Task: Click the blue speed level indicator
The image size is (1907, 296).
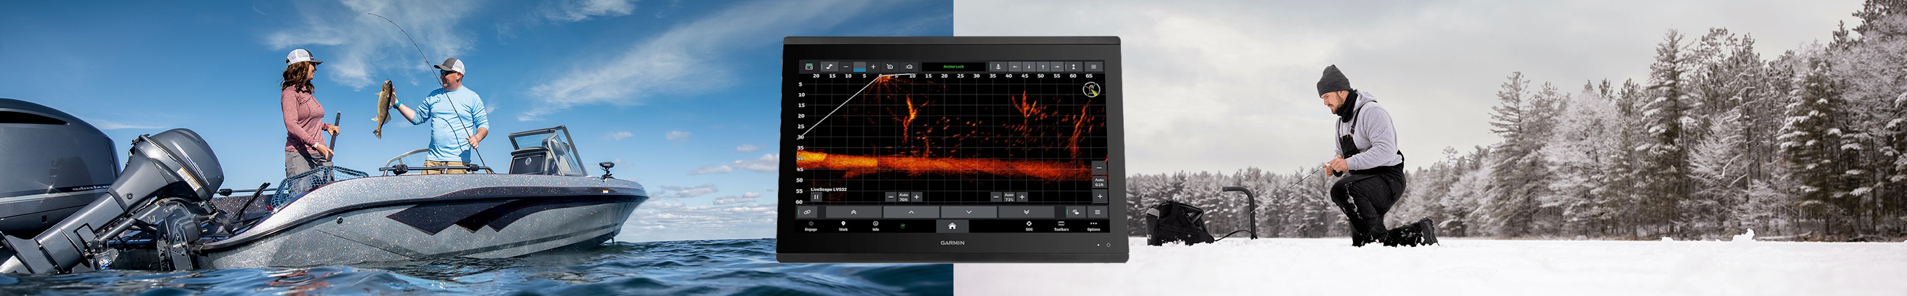Action: 860,66
